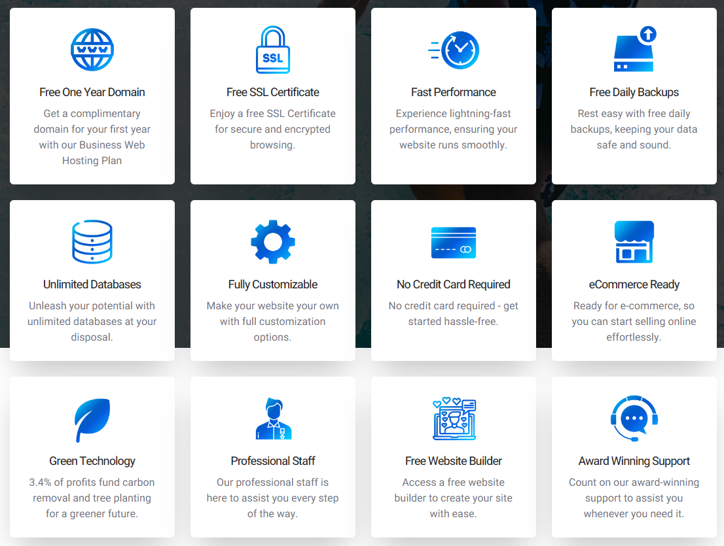
Task: Open the Fast Performance heading
Action: pyautogui.click(x=454, y=92)
